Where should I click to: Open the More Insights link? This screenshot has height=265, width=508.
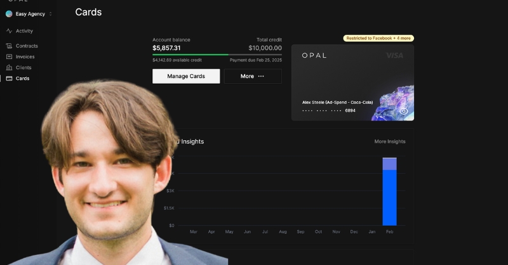pos(390,141)
